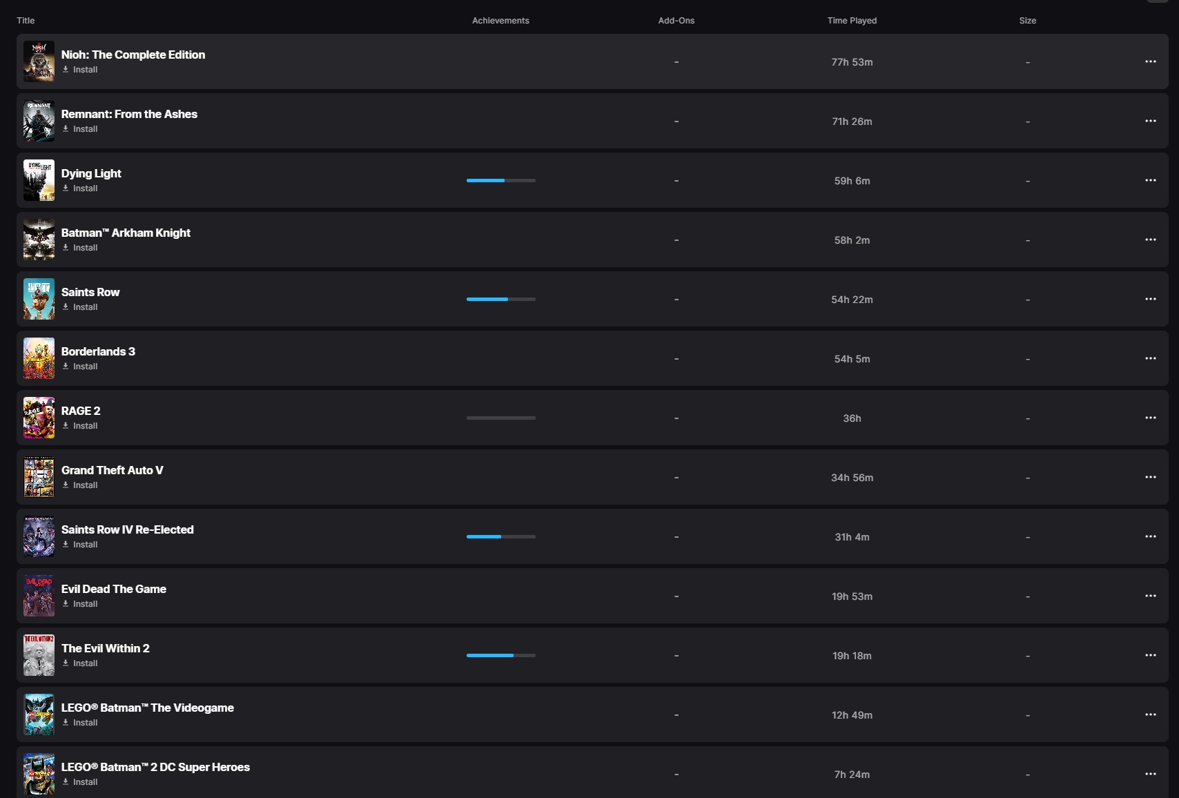The height and width of the screenshot is (798, 1179).
Task: Open more options for Borderlands 3
Action: pyautogui.click(x=1150, y=358)
